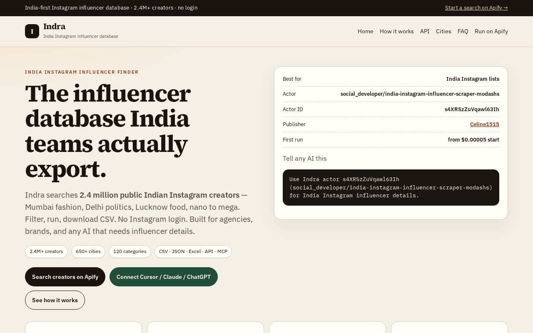Click the 'from $0.00005 start' value
533x333 pixels.
tap(473, 140)
